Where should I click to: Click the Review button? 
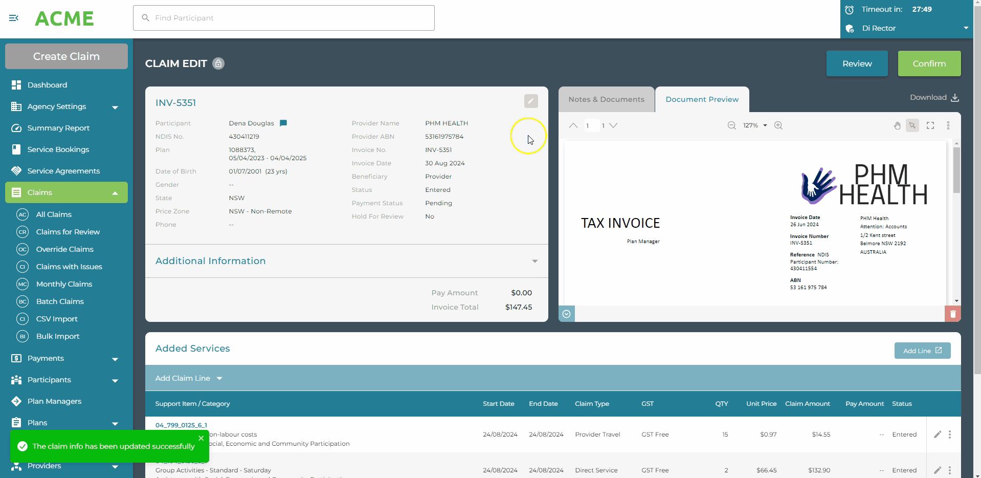tap(857, 63)
